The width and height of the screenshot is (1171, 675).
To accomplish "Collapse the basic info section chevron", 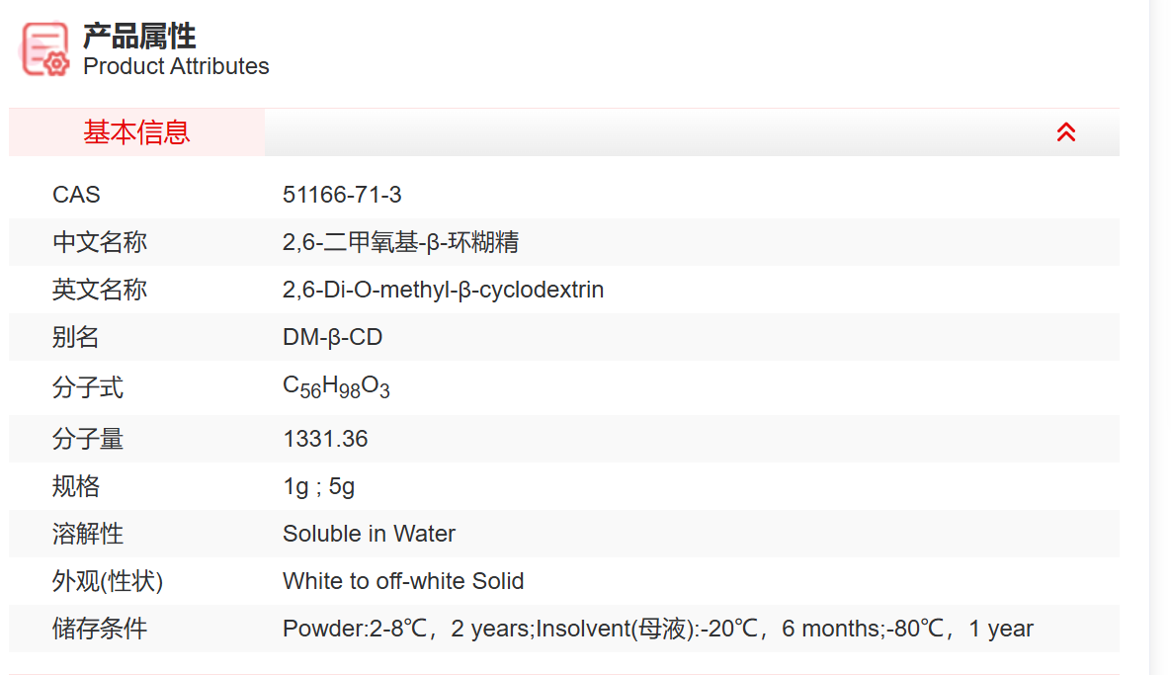I will [x=1065, y=132].
